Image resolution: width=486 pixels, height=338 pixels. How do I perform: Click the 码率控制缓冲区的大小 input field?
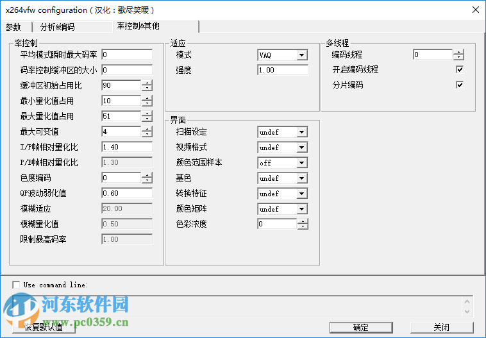click(127, 70)
